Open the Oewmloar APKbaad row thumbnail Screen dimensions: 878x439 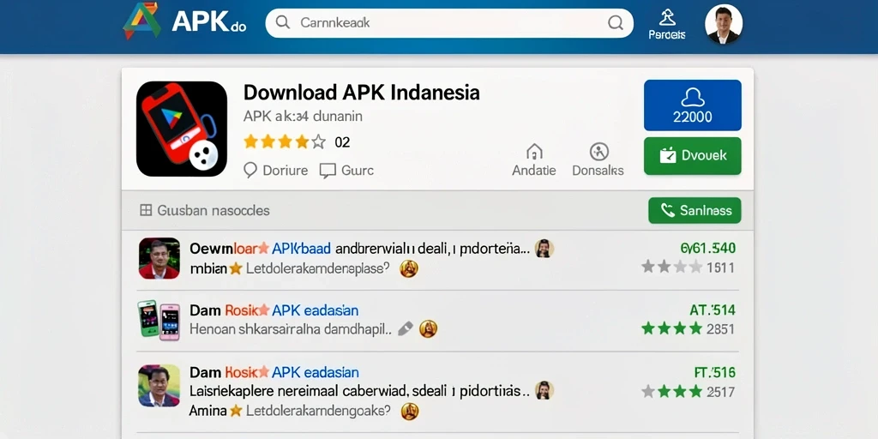(x=159, y=258)
